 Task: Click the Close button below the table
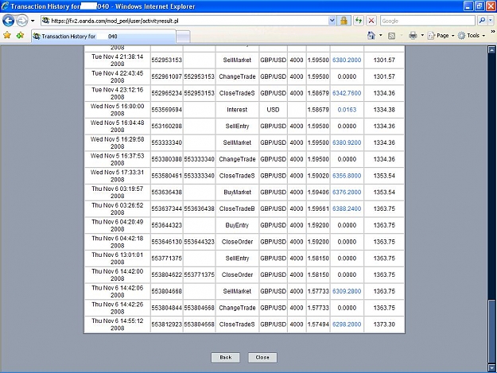tap(262, 357)
